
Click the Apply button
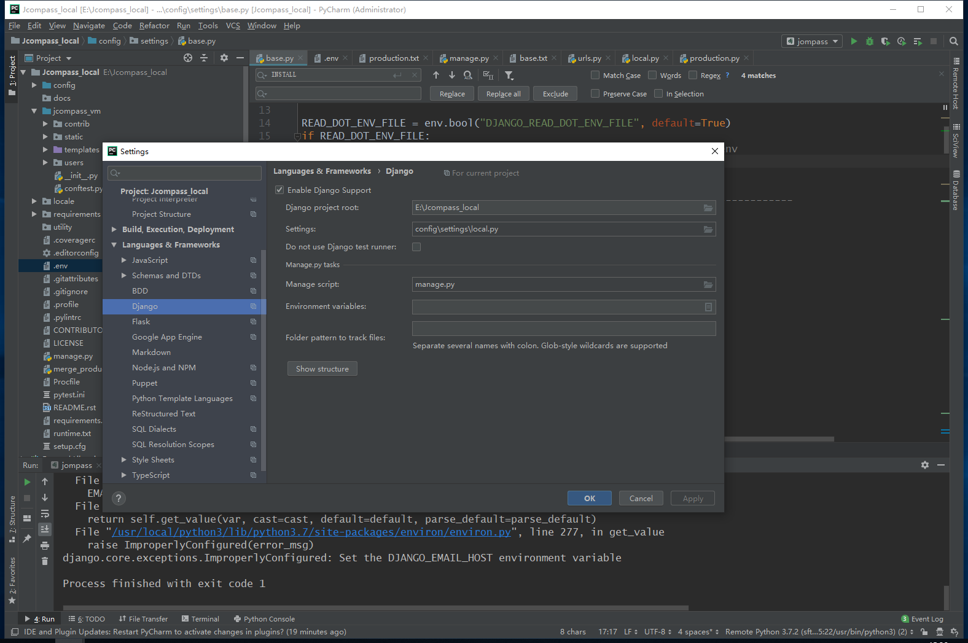693,499
